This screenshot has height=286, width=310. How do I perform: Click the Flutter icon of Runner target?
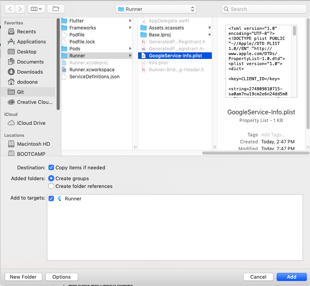pos(59,198)
